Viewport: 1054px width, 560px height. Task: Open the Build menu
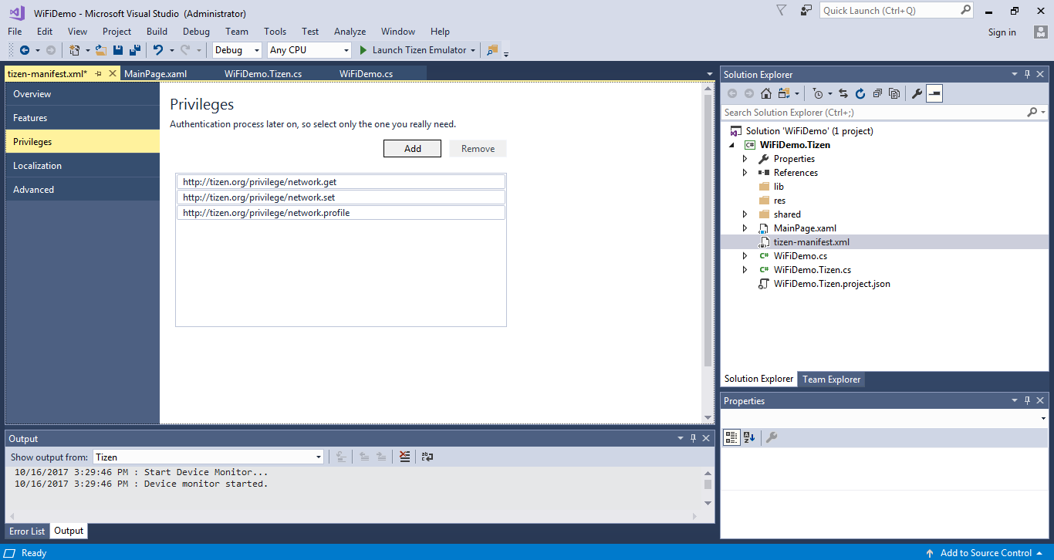tap(157, 32)
